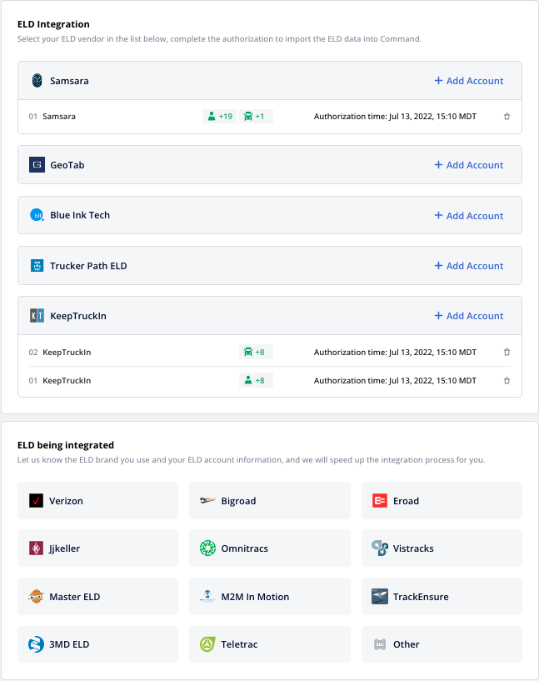Click the KeepTruckIn KT logo
This screenshot has width=539, height=681.
tap(37, 316)
